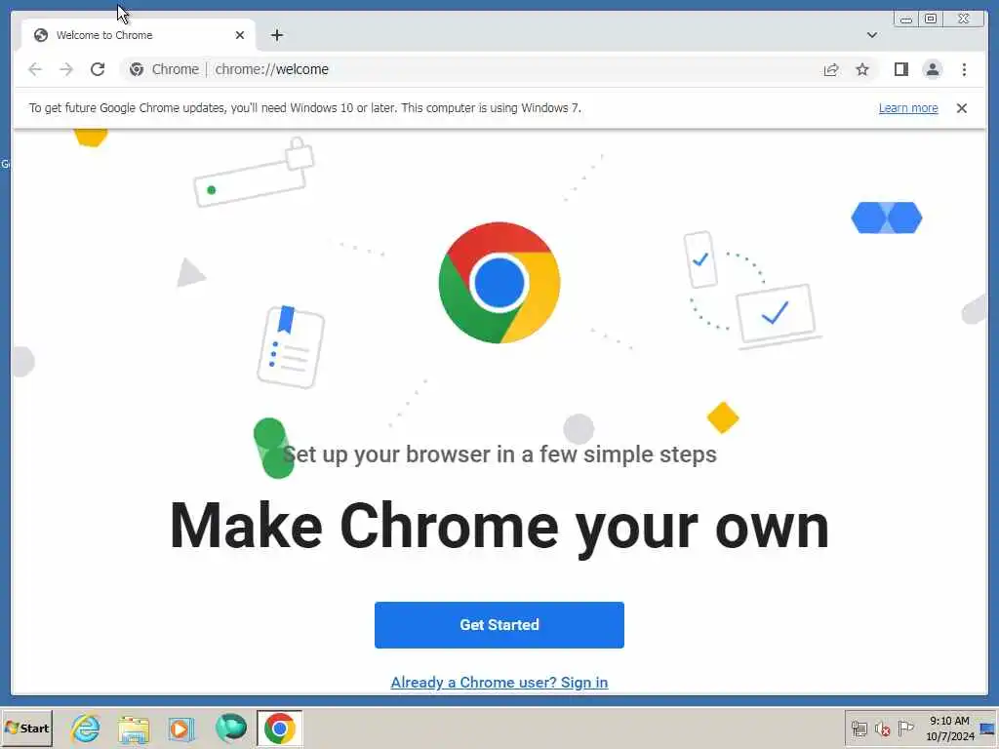Open the Chrome site info icon

coord(137,69)
